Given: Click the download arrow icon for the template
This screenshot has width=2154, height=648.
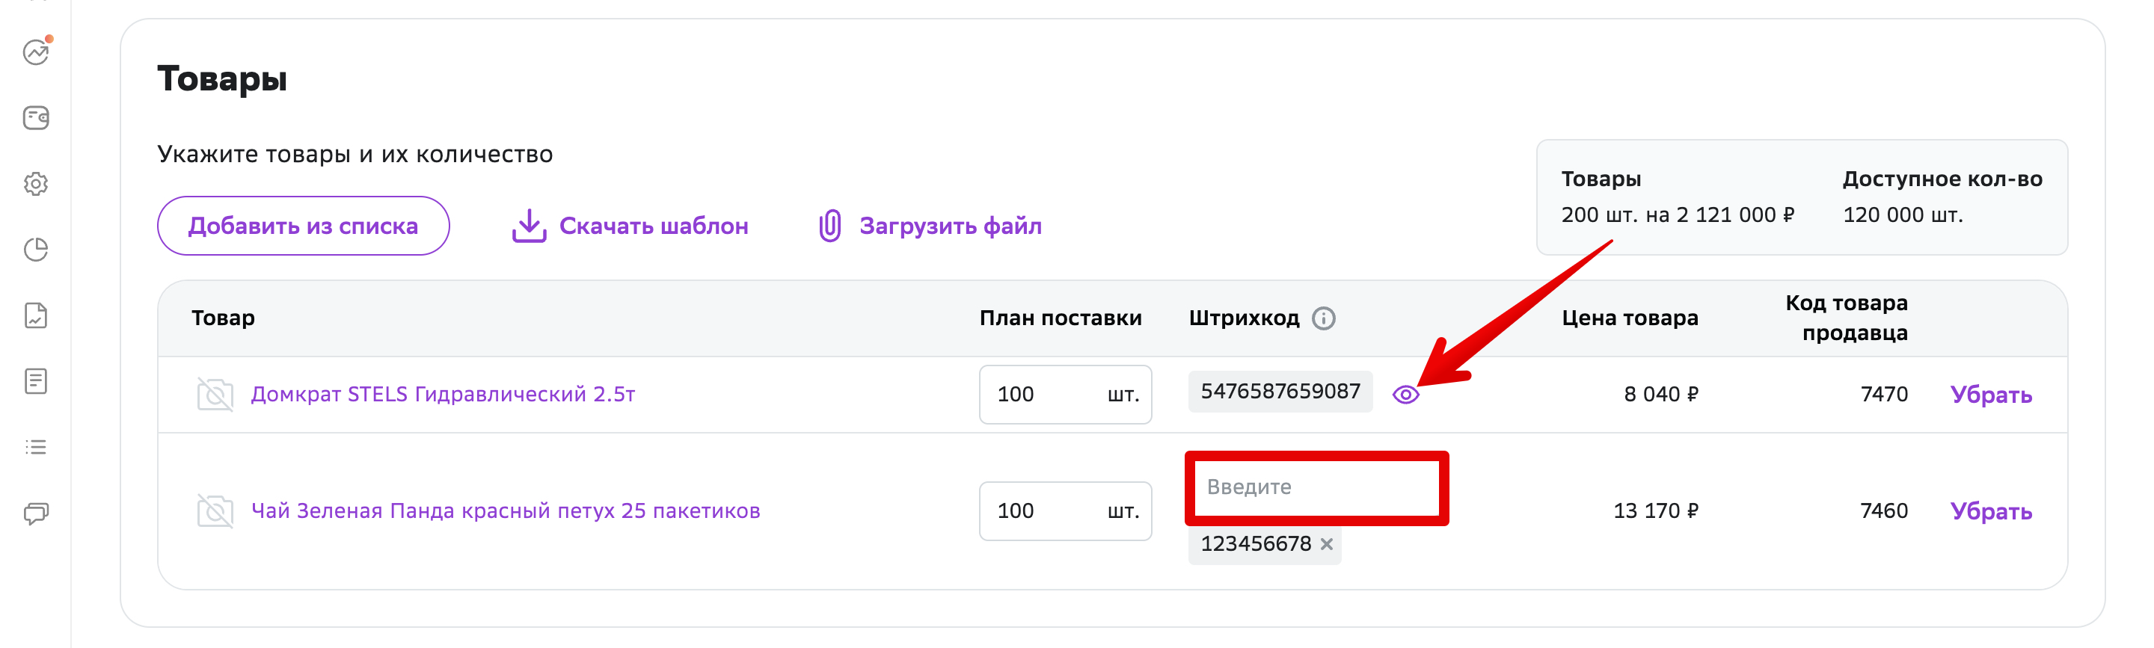Looking at the screenshot, I should point(529,226).
